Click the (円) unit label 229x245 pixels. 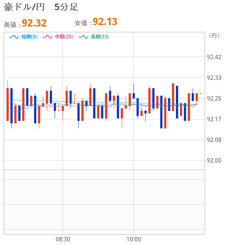tap(214, 36)
